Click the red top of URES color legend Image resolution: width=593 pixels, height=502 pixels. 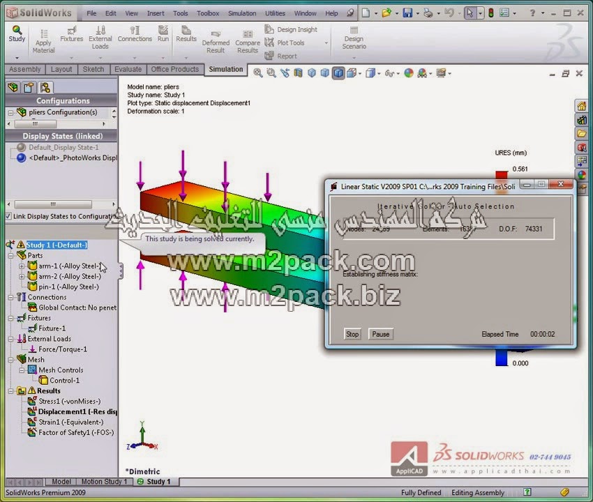tap(502, 176)
